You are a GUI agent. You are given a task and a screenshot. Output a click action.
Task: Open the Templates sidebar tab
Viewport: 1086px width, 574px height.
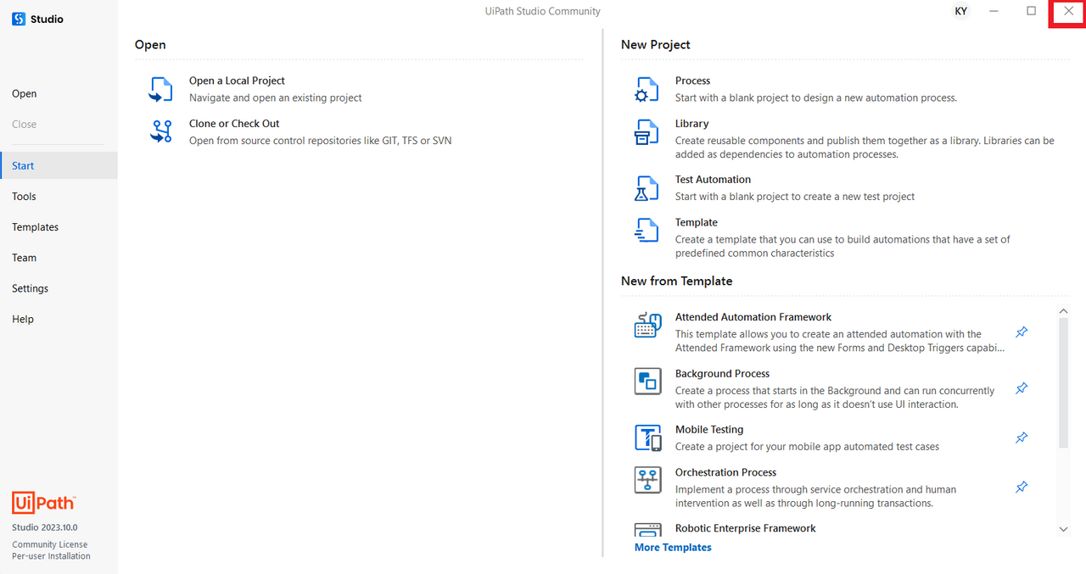pos(59,227)
